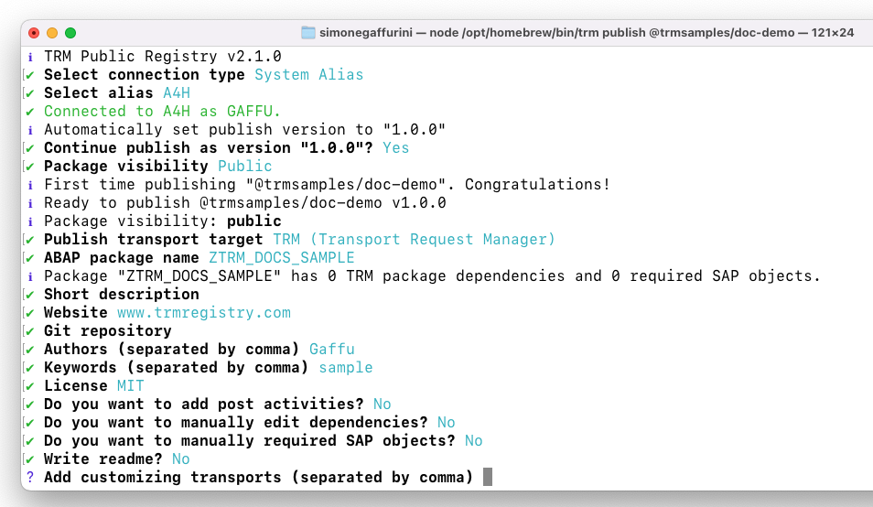The height and width of the screenshot is (507, 873).
Task: Click the checkmark beside 'Select alias'
Action: (30, 93)
